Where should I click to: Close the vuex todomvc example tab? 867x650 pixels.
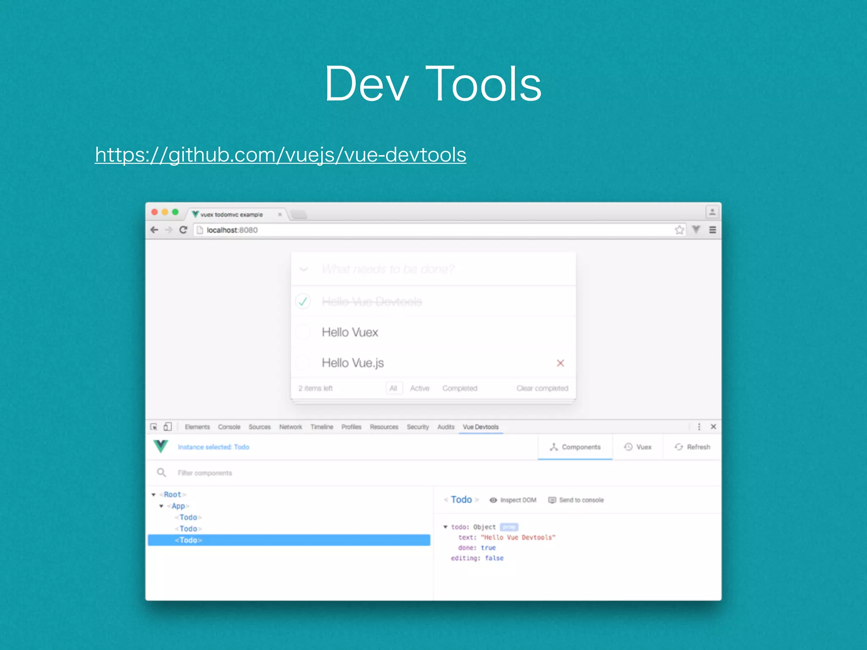280,215
